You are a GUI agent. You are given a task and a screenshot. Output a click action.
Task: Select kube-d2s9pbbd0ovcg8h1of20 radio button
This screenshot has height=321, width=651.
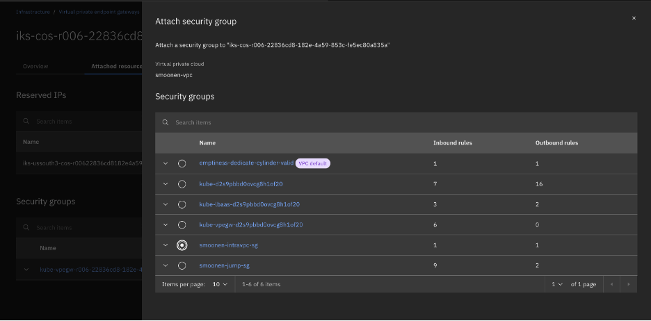coord(182,184)
